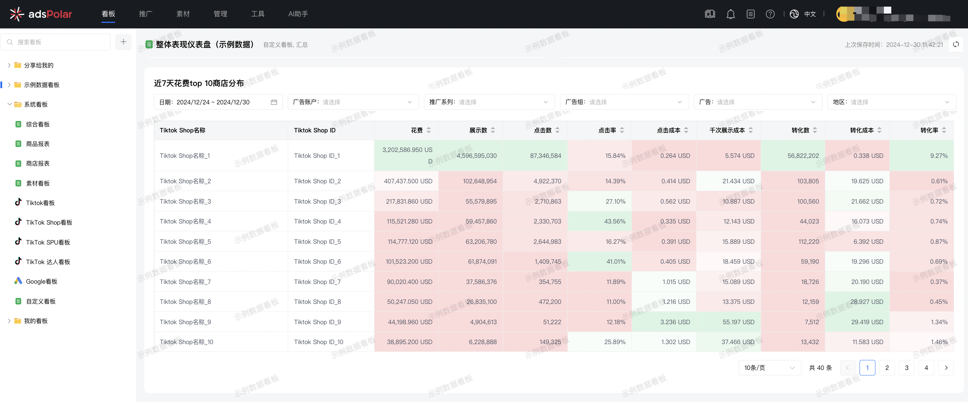
Task: Click the user avatar in the header
Action: (844, 14)
